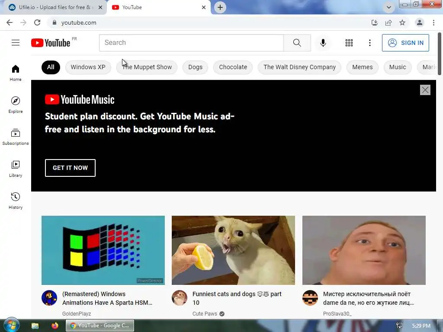Open the YouTube hamburger guide menu

point(16,43)
